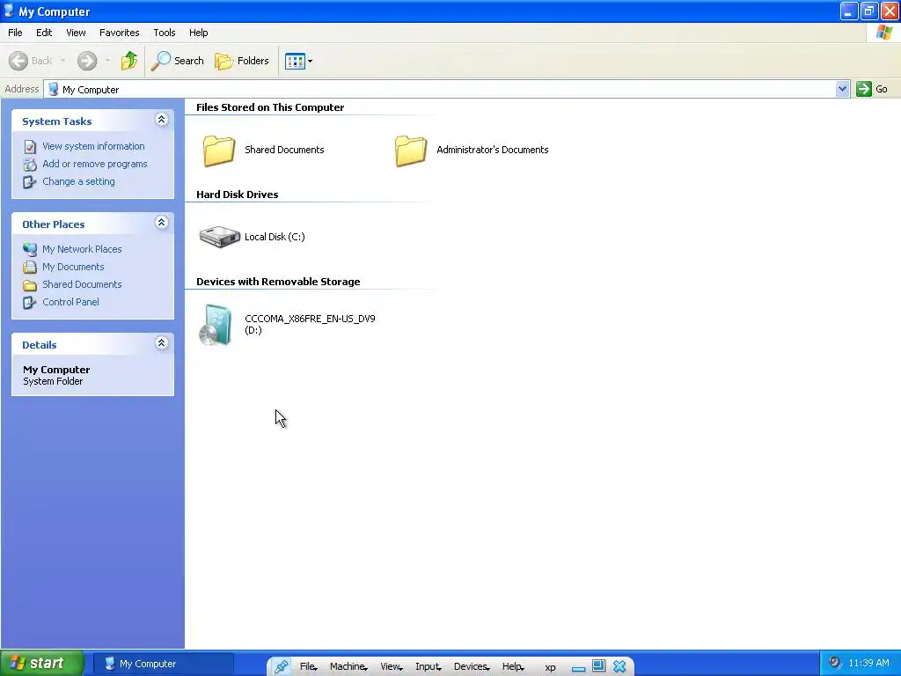Click Change a setting link

pos(78,181)
